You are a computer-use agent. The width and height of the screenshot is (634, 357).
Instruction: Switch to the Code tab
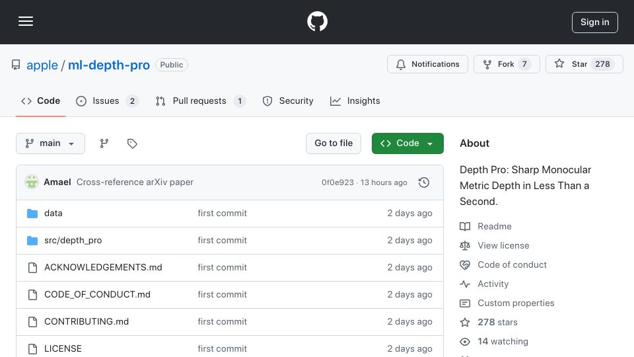tap(40, 100)
